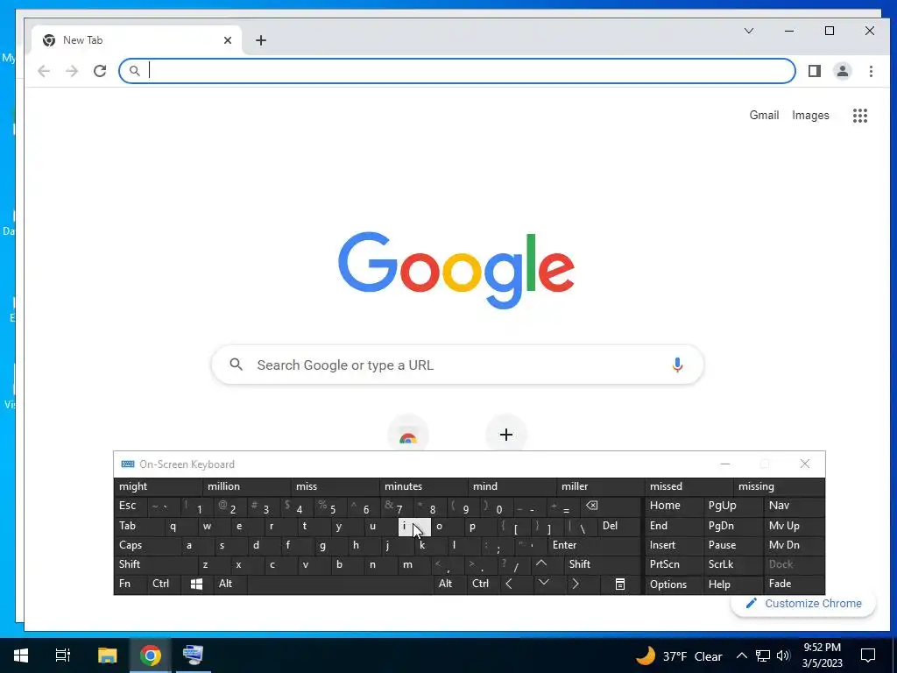Choose the 'million' word suggestion
Screen dimensions: 897x673
(246, 486)
